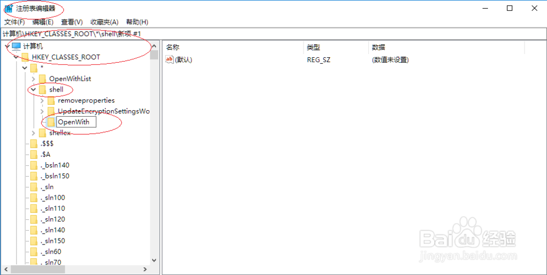Screen dimensions: 547x275
Task: Click the ._sln120 folder icon
Action: coord(34,219)
